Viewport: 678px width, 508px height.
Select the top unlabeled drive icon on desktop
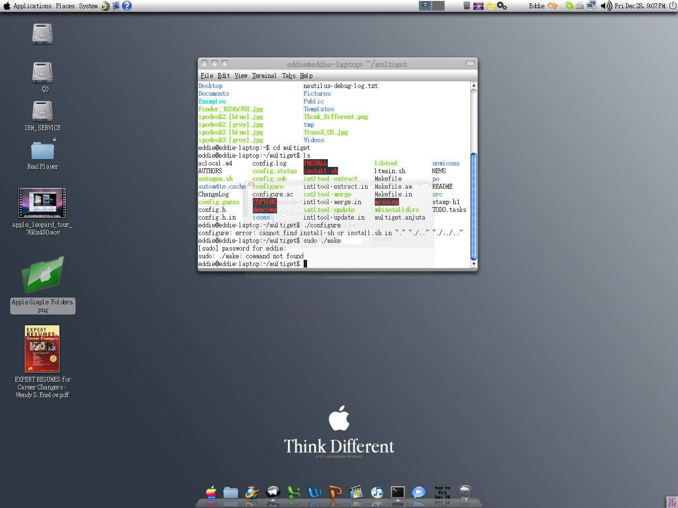click(43, 34)
